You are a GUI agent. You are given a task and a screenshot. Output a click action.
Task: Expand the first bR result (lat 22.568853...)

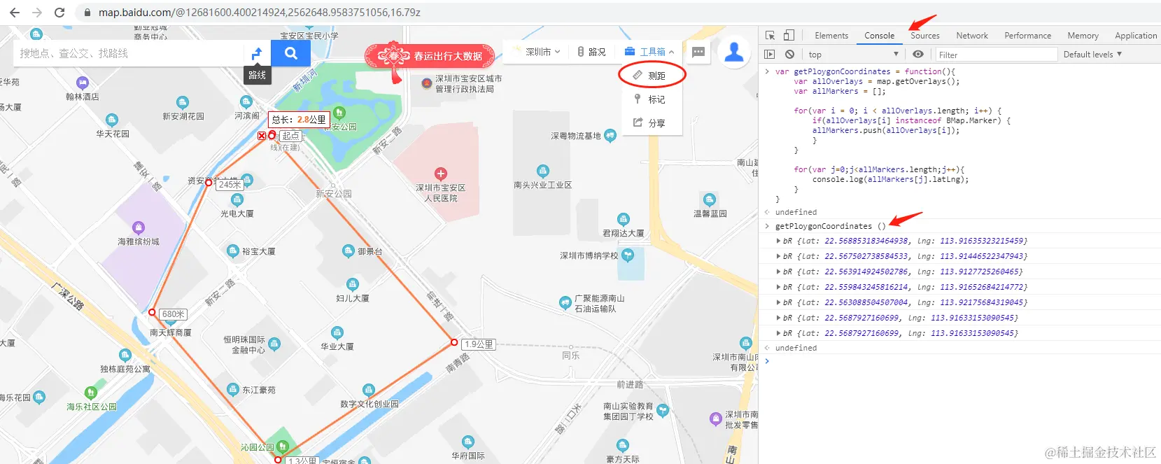click(x=778, y=241)
